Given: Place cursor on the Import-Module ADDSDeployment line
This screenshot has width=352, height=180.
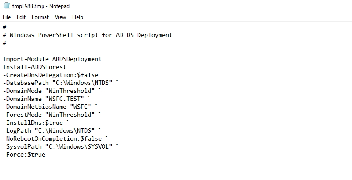Looking at the screenshot, I should click(52, 59).
